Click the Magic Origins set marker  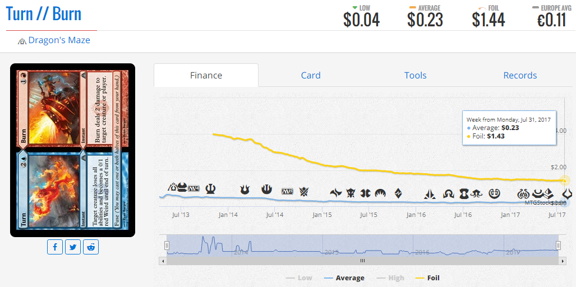tap(381, 193)
